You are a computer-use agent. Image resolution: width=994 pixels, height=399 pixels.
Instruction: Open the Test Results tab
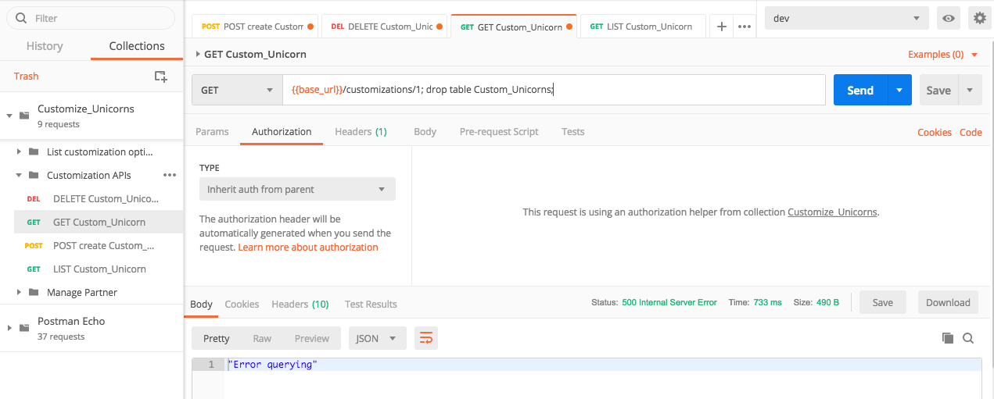pos(371,304)
